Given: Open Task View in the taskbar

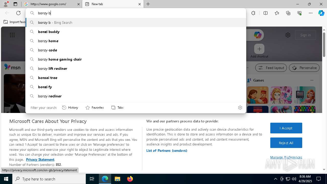Looking at the screenshot, I should [x=92, y=179].
